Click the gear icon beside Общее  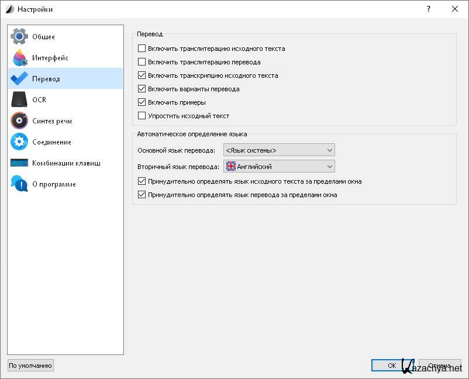(19, 37)
